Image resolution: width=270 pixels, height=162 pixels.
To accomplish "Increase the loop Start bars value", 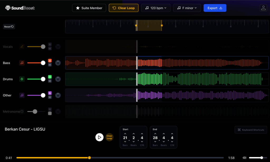I will pos(125,134).
